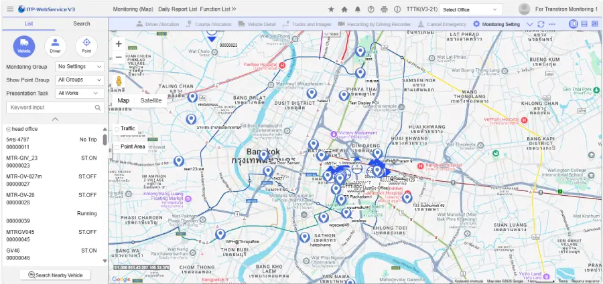Screen dimensions: 603x284
Task: Switch to the Search tab
Action: pyautogui.click(x=82, y=24)
